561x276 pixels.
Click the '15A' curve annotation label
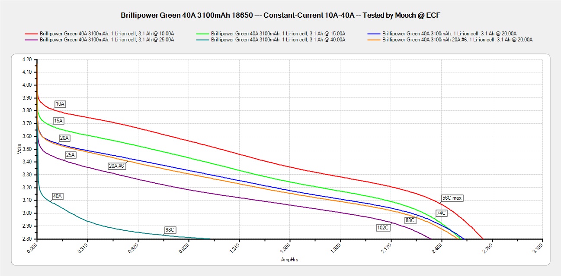[x=58, y=121]
